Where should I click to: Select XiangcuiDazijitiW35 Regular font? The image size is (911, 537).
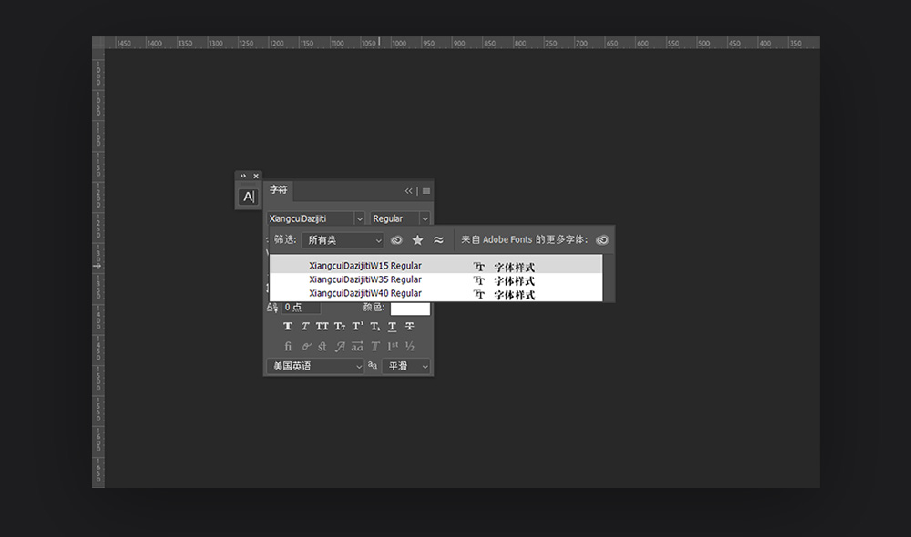435,279
